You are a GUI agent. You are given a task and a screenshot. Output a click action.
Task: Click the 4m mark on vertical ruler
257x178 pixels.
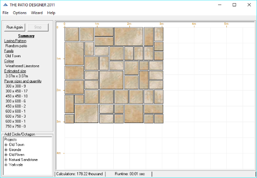59,153
